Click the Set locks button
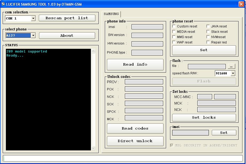The image size is (246, 164). (x=204, y=118)
